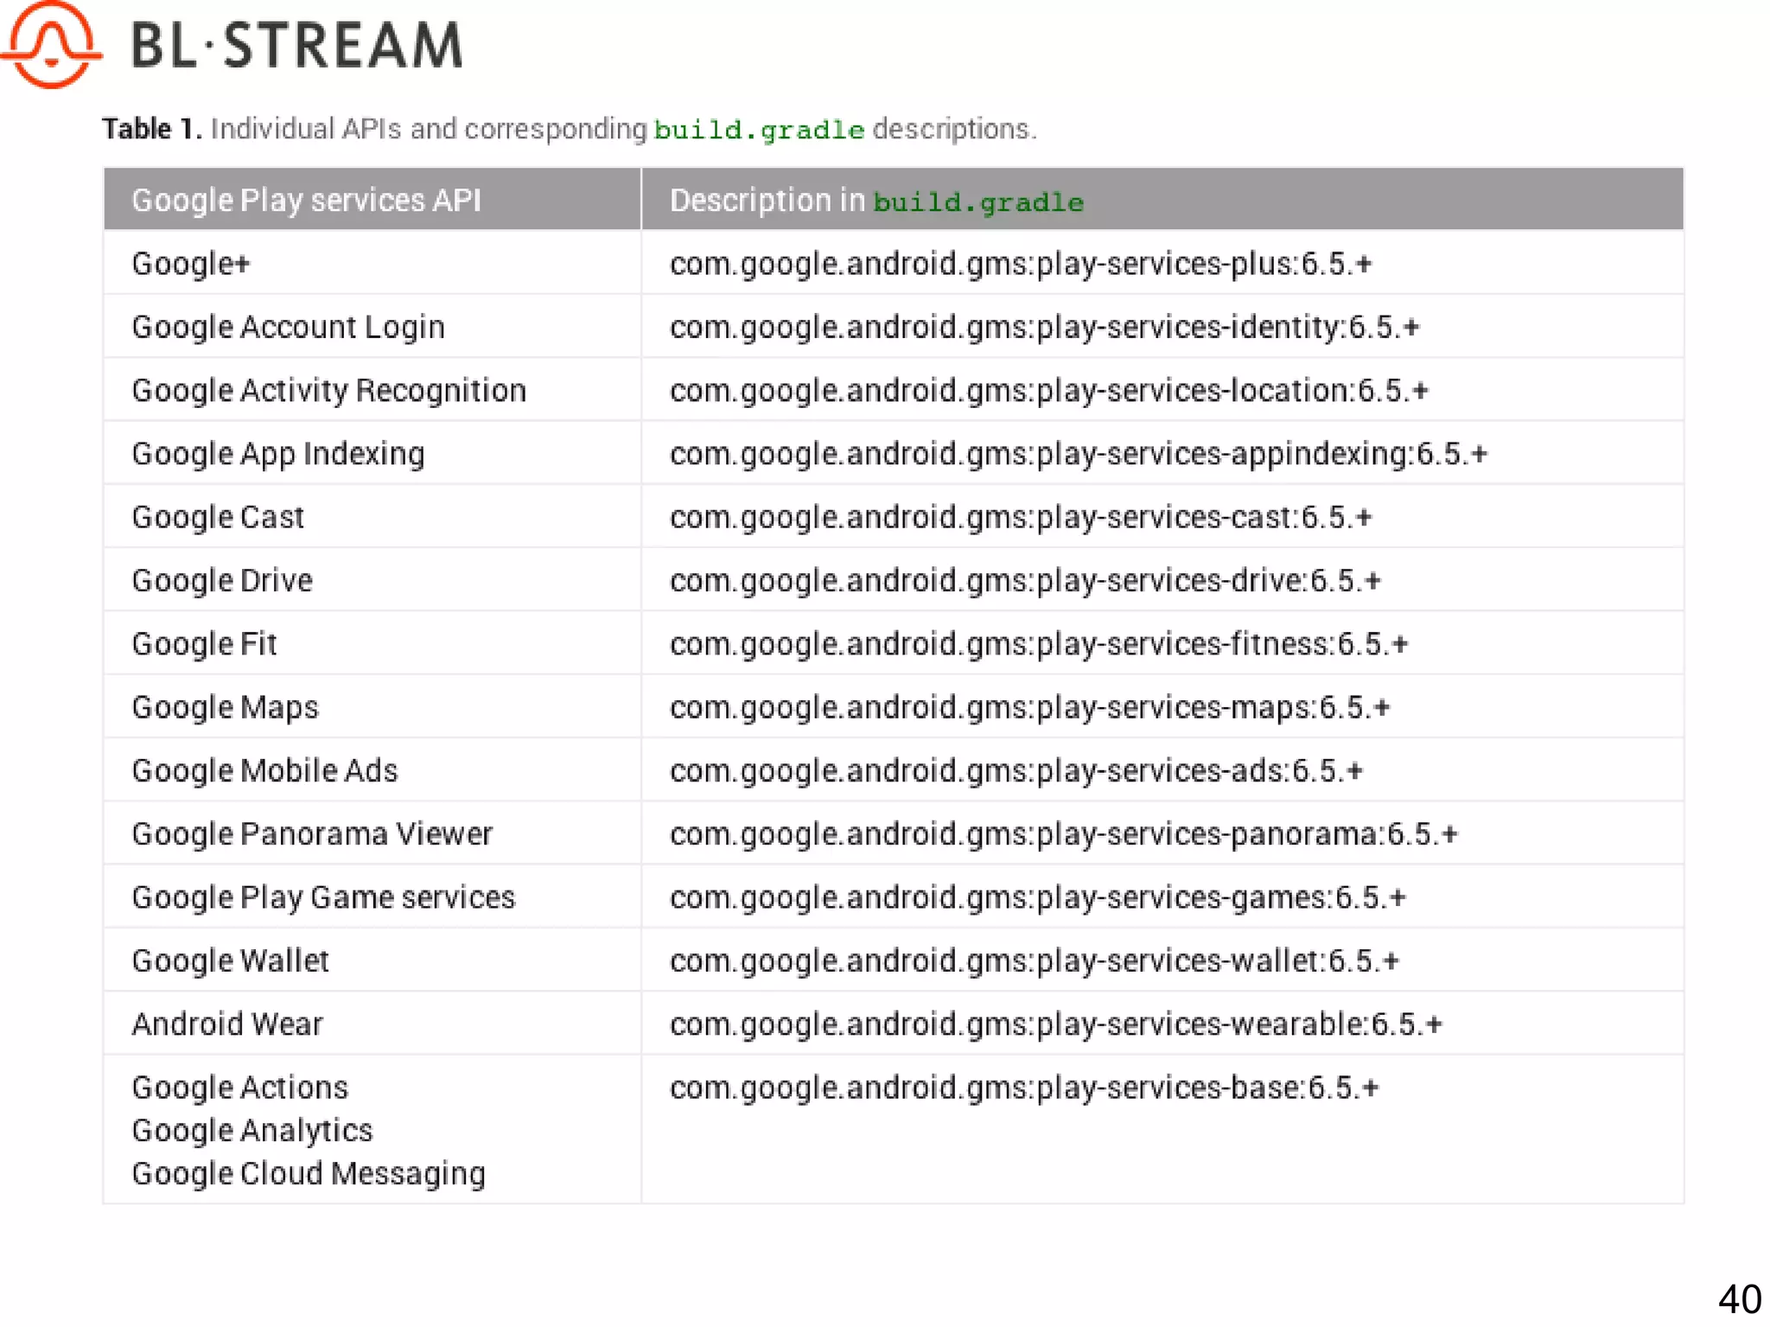Click the Google+ row label
The height and width of the screenshot is (1327, 1770).
(191, 264)
